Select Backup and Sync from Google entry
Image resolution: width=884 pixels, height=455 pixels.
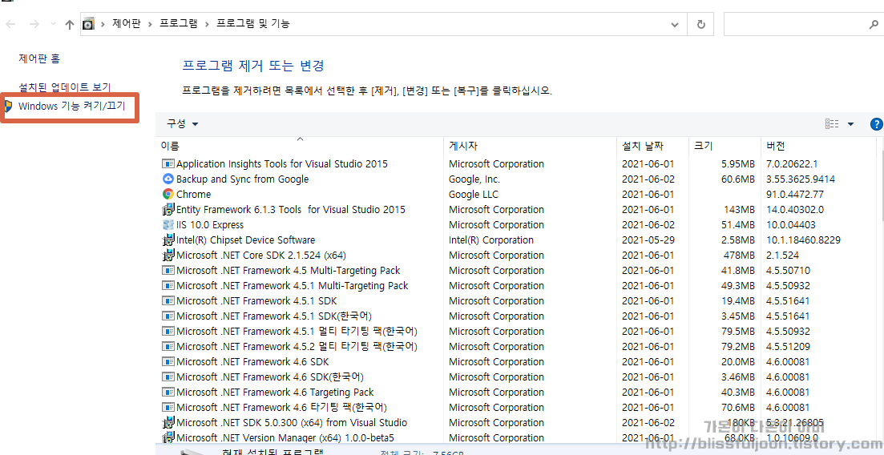(242, 179)
